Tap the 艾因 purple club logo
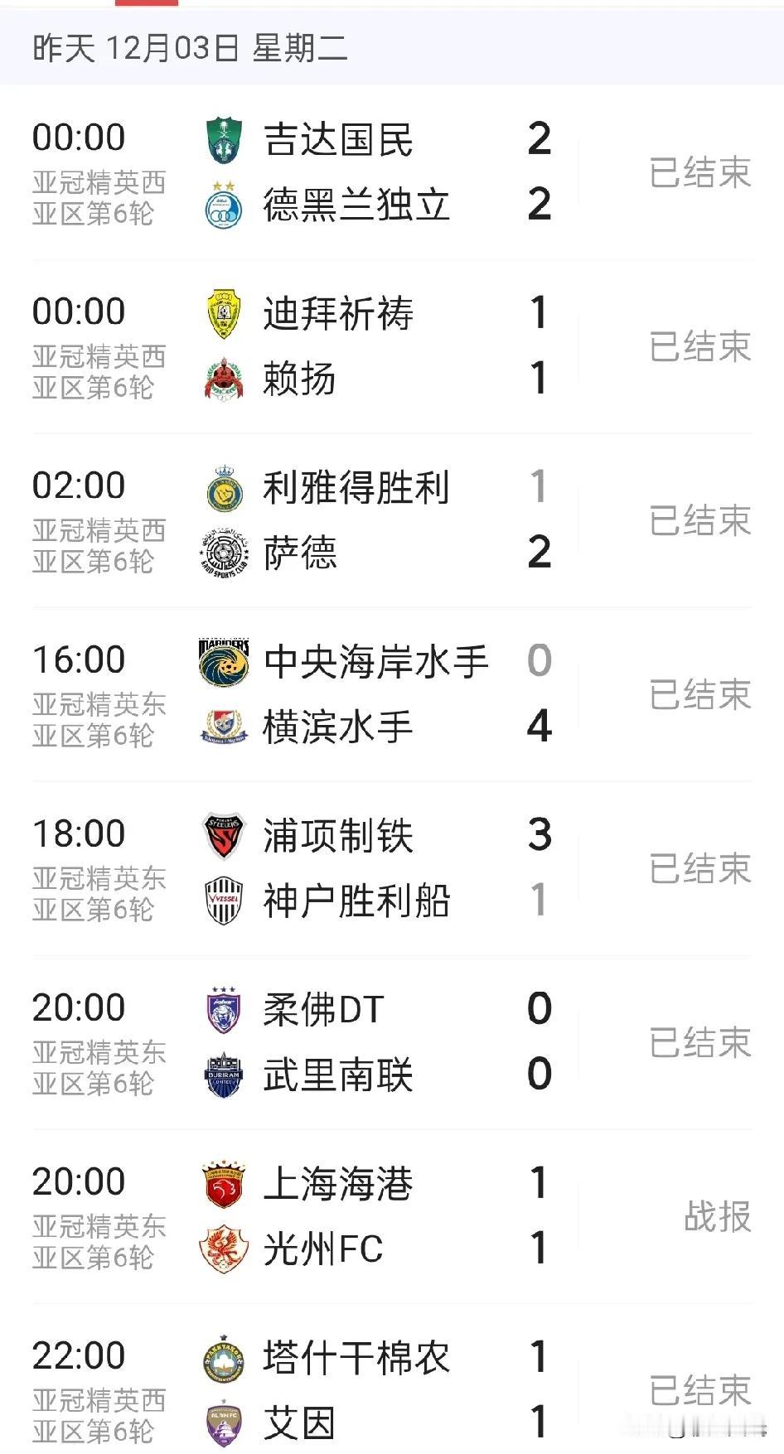784x1454 pixels. pos(224,1423)
